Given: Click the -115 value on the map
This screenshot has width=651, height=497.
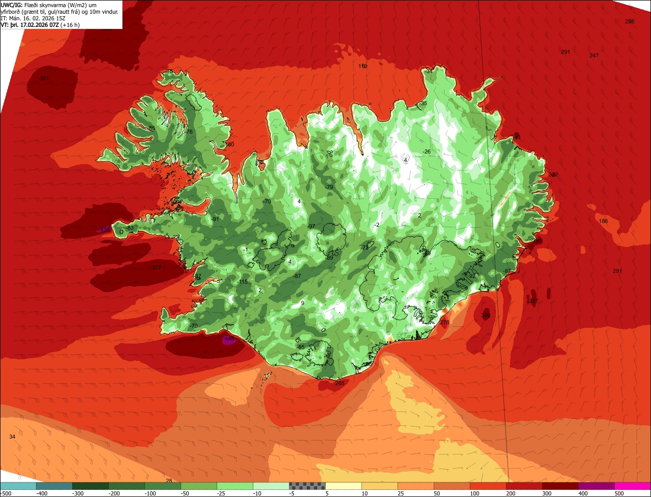Looking at the screenshot, I should [243, 282].
